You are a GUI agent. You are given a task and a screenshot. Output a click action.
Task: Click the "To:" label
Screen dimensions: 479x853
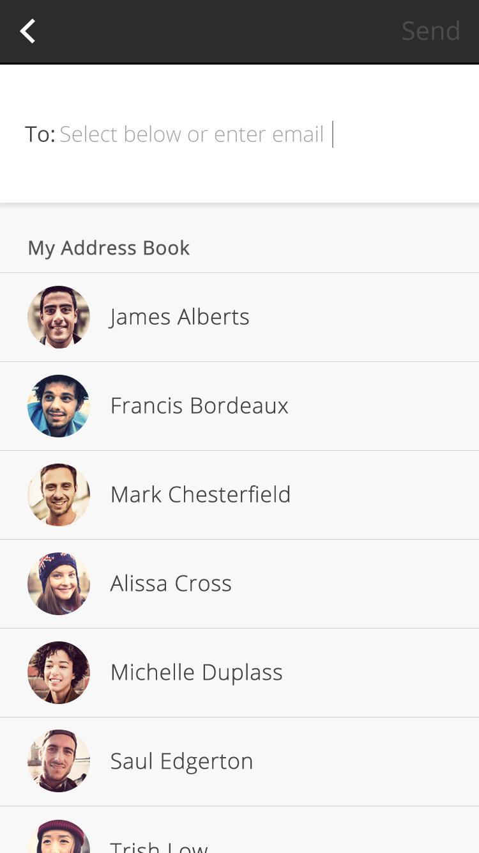point(40,134)
